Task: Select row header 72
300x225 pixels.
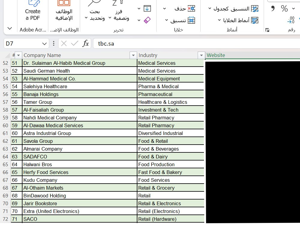Action: (5, 219)
